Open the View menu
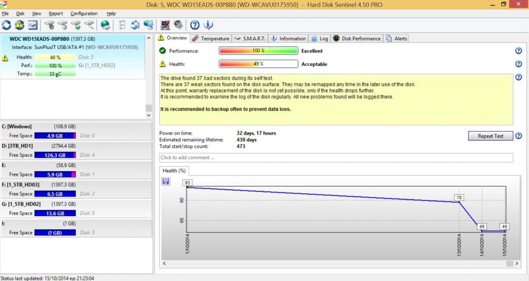 coord(37,13)
